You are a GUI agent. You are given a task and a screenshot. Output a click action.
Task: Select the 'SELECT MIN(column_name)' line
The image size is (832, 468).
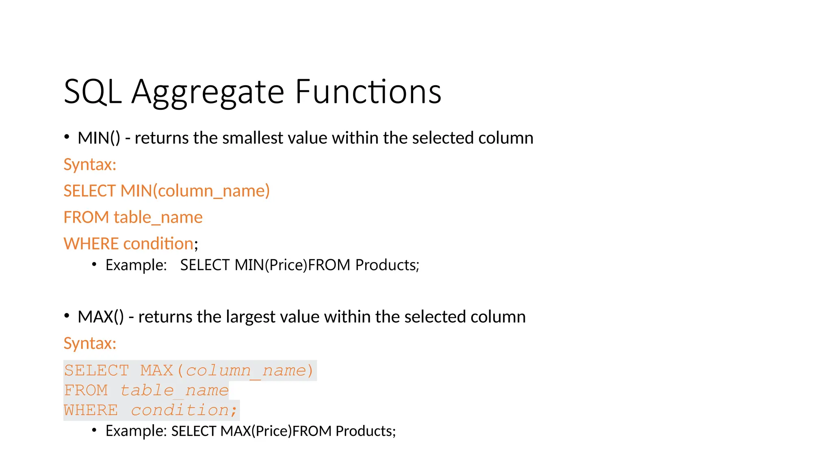[x=167, y=191]
